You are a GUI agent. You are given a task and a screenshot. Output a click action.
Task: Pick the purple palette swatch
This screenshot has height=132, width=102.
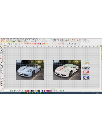point(48,91)
